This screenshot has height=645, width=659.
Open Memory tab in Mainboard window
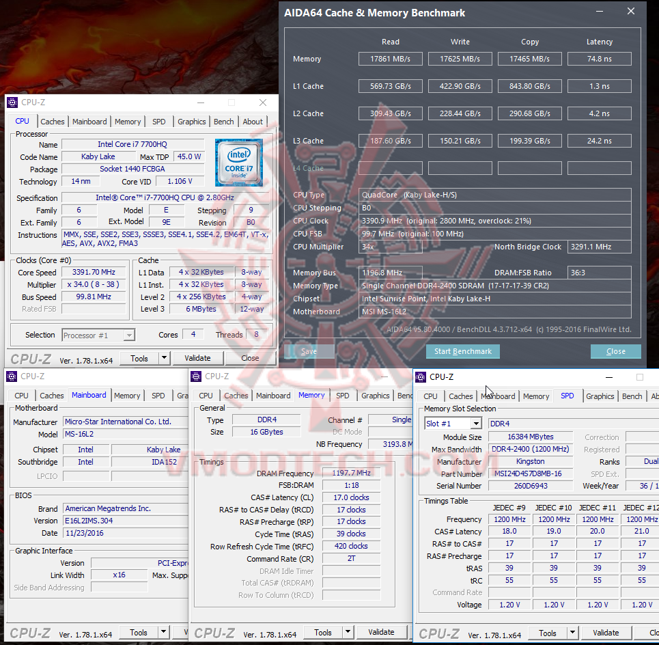coord(127,396)
